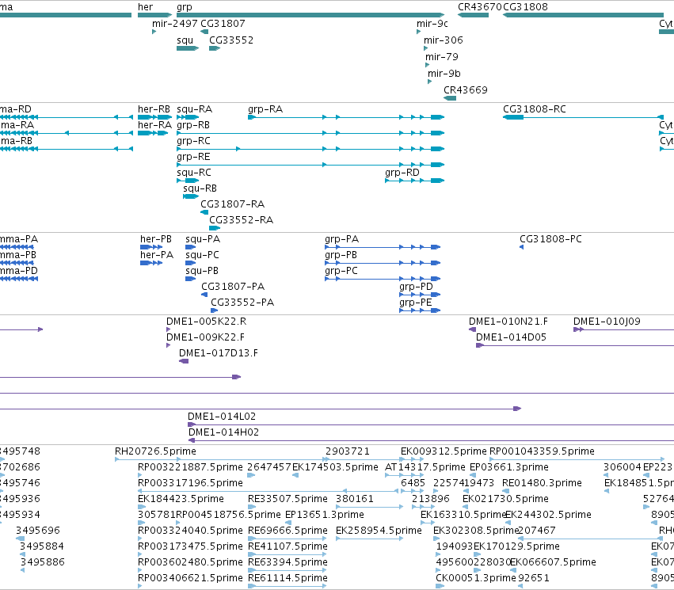
Task: Select the DME1-010N21.F clone label
Action: click(508, 322)
